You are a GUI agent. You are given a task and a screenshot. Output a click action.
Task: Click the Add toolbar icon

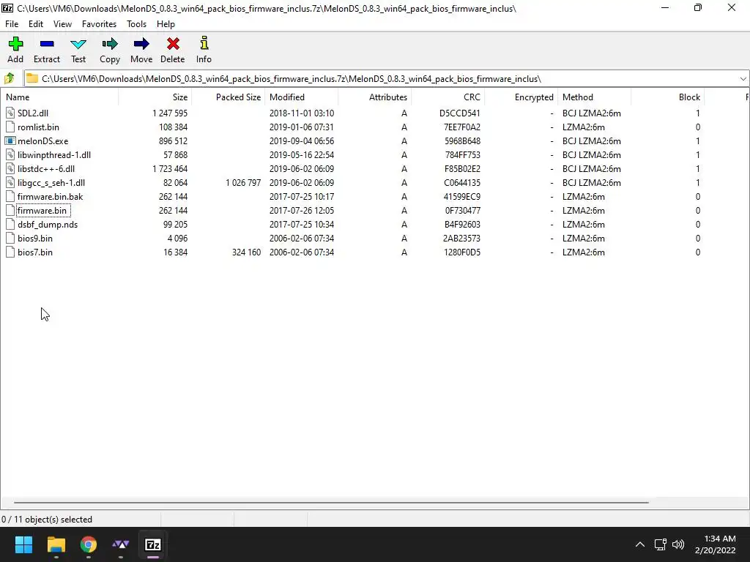tap(15, 44)
